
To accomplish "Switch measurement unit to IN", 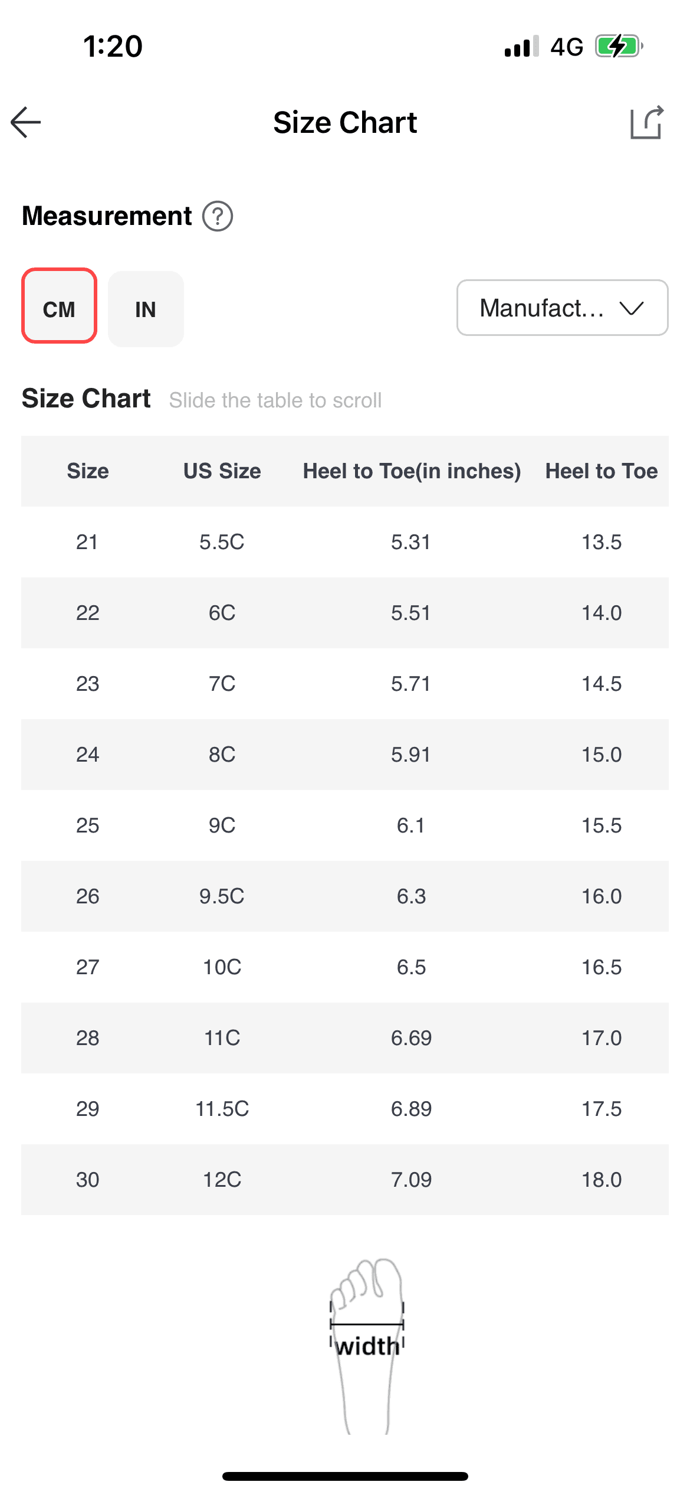I will pos(146,309).
